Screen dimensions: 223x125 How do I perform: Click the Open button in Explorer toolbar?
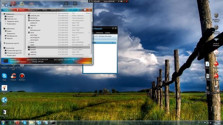point(21,10)
